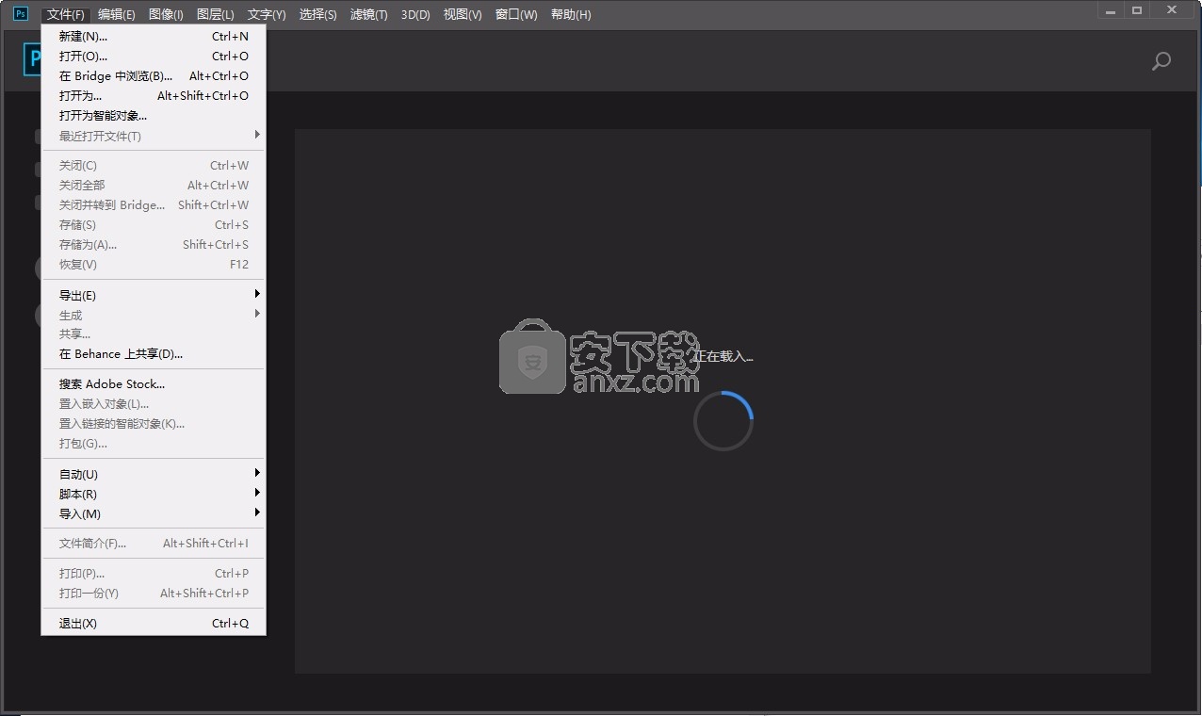Choose 新建(N)... from file menu

click(x=154, y=37)
